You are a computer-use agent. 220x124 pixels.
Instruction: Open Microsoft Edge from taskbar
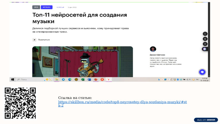pyautogui.click(x=70, y=80)
